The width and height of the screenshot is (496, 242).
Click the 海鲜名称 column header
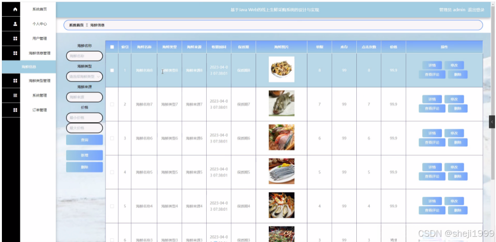tap(144, 47)
